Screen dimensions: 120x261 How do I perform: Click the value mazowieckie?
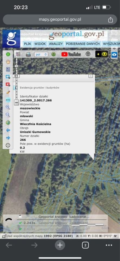pos(30,108)
